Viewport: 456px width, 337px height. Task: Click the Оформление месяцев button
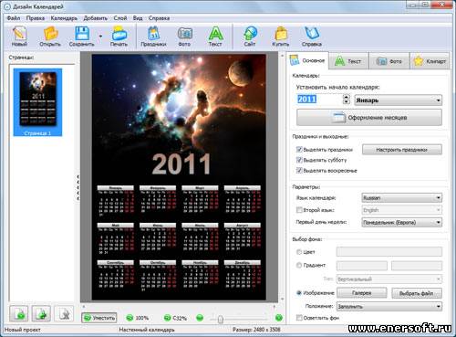(x=369, y=118)
